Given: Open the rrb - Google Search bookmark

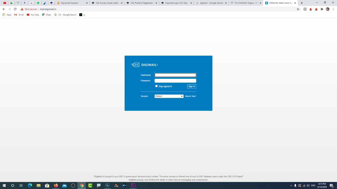Looking at the screenshot, I should click(65, 15).
